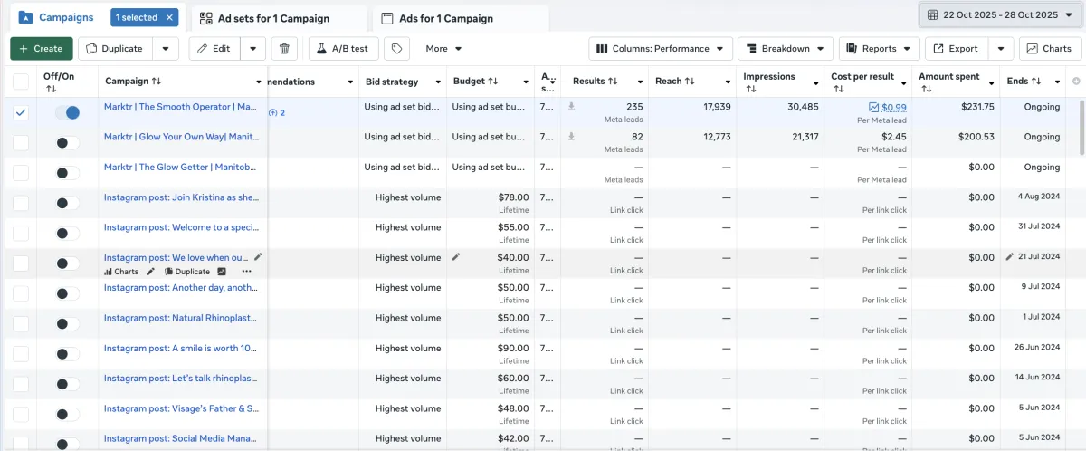
Task: Sort the table by the Reach column header
Action: click(675, 82)
